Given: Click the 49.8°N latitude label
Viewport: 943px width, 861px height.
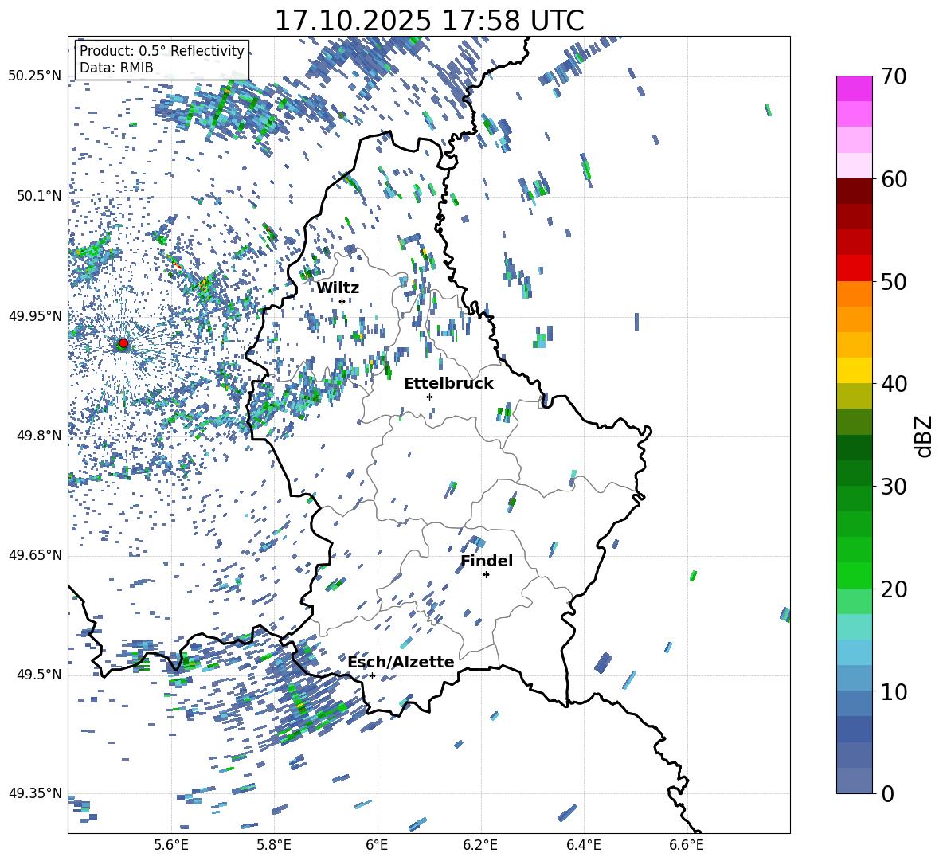Looking at the screenshot, I should tap(39, 436).
